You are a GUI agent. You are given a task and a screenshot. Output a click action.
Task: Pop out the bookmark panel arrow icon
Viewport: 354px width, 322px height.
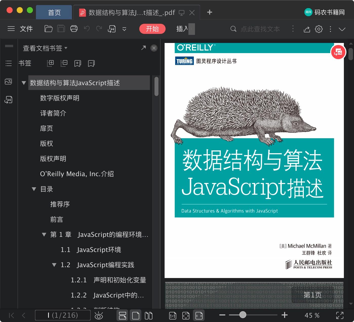pyautogui.click(x=144, y=48)
